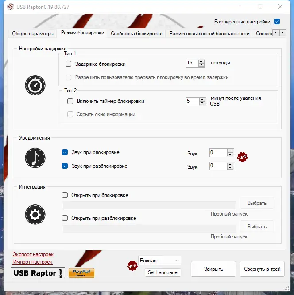Uncheck Звук при блокировке
This screenshot has width=294, height=295.
point(65,152)
